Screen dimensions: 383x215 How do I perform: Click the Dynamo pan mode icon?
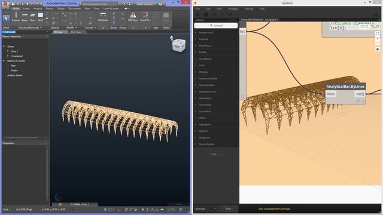pyautogui.click(x=378, y=49)
